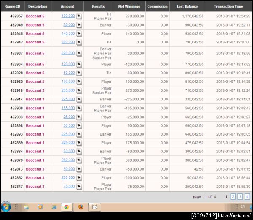Open amount 165,000 for game 452908
This screenshot has width=253, height=220.
pos(68,108)
